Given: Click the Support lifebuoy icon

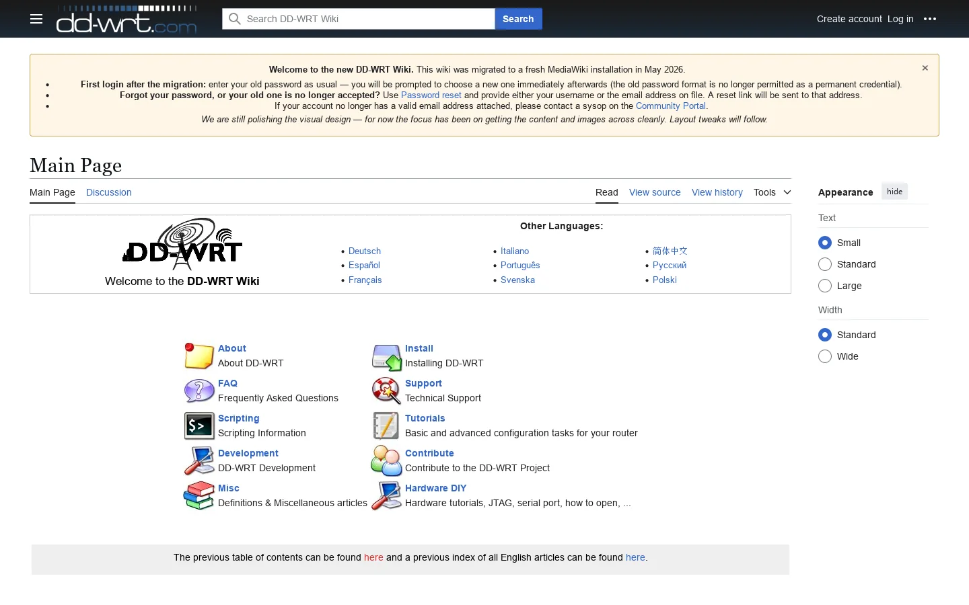Looking at the screenshot, I should (x=386, y=391).
